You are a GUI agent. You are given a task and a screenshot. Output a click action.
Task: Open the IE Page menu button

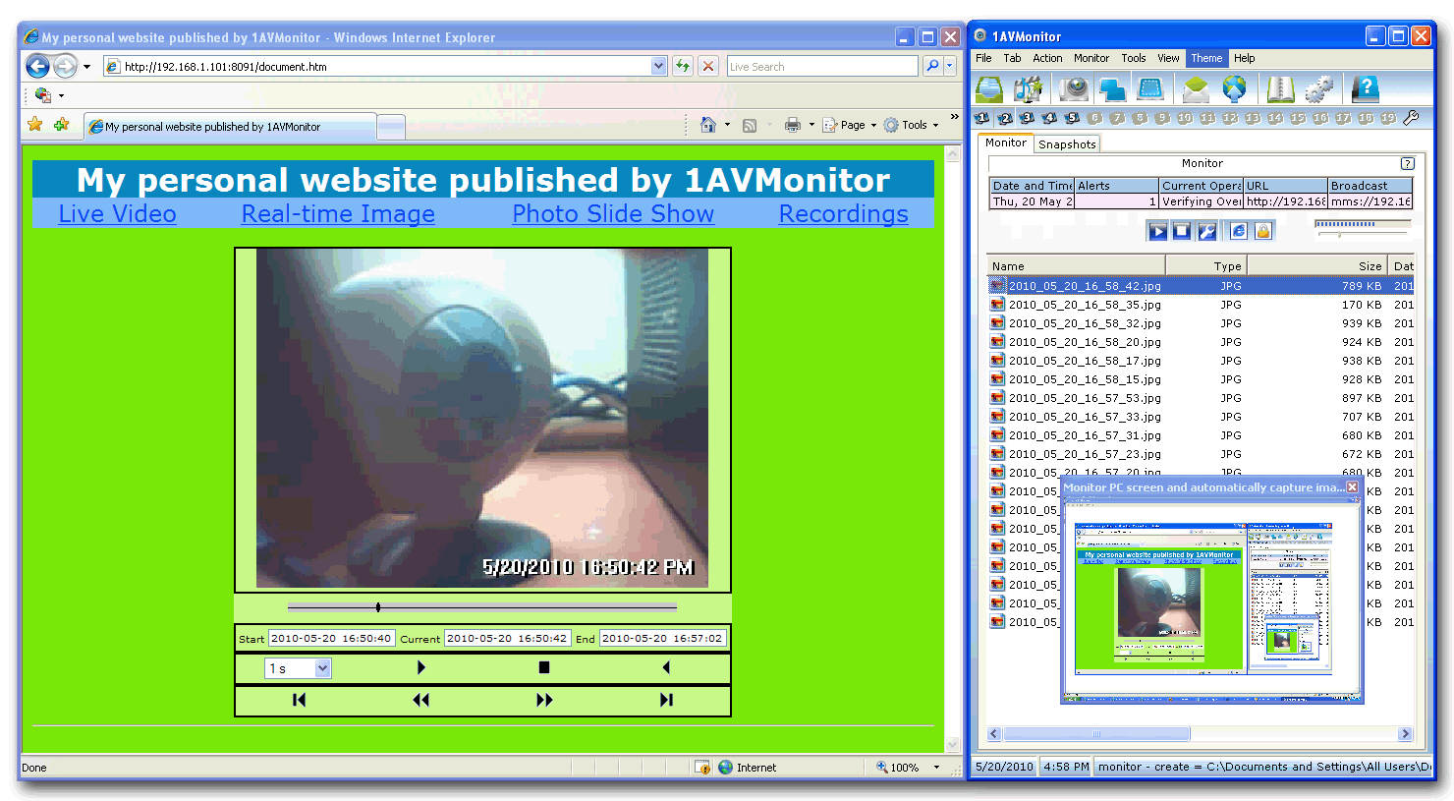(x=849, y=125)
